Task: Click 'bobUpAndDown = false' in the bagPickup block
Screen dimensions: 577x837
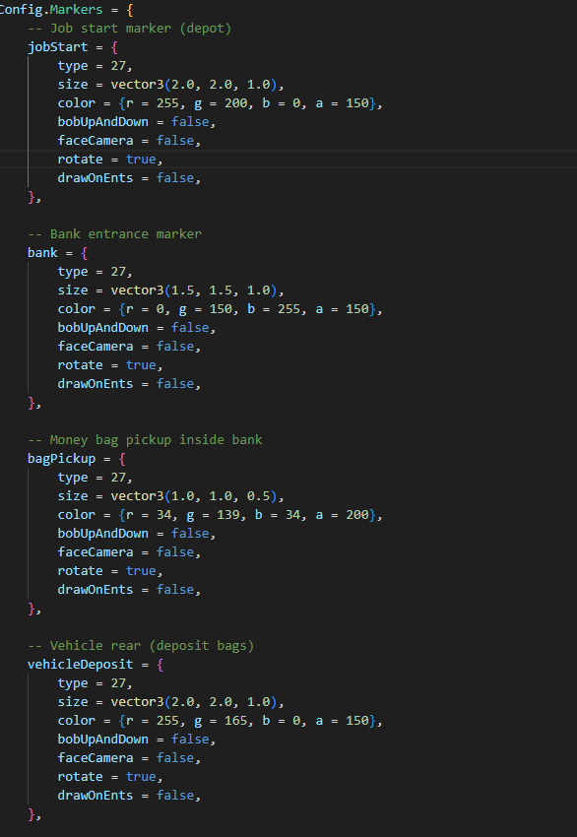Action: coord(137,534)
